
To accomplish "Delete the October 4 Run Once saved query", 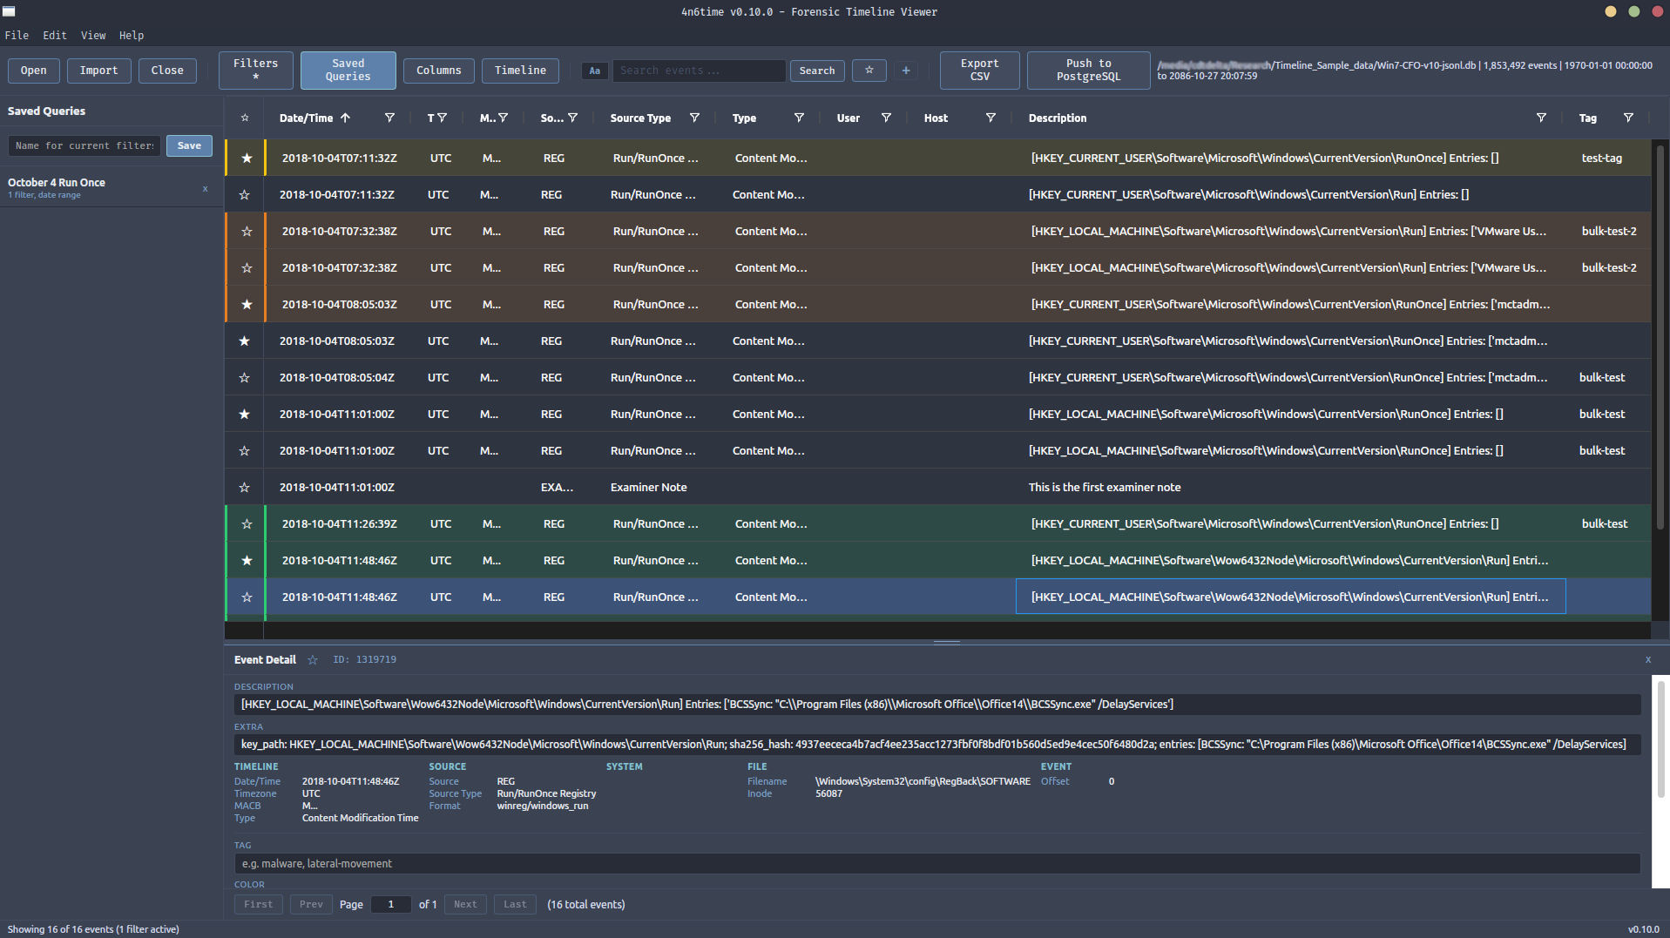I will (x=206, y=189).
